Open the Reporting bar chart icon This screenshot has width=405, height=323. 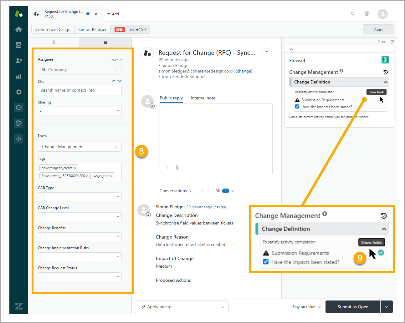click(19, 76)
